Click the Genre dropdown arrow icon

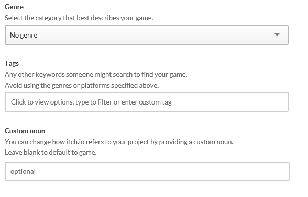click(x=277, y=35)
